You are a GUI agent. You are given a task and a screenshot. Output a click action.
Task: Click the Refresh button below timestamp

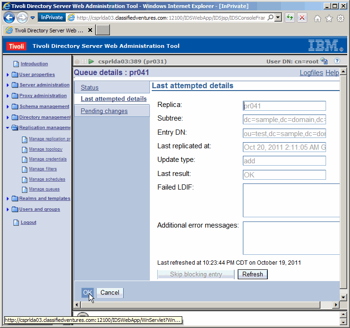(x=252, y=275)
